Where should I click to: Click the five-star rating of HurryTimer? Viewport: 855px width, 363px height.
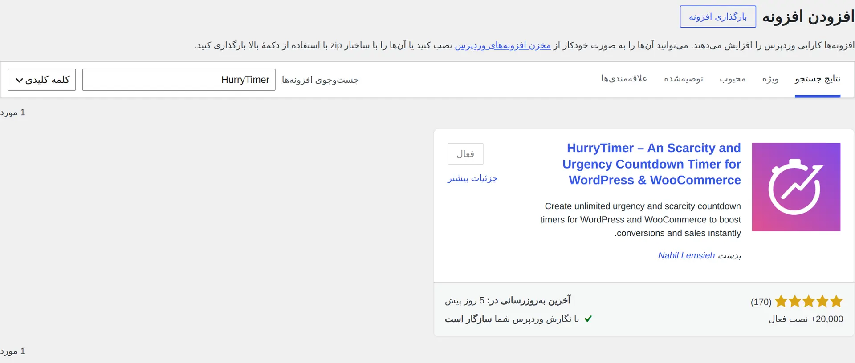809,302
